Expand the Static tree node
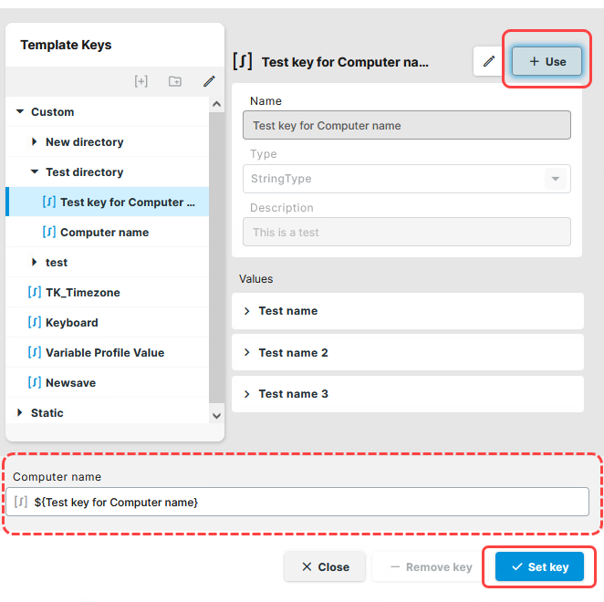 click(x=20, y=413)
